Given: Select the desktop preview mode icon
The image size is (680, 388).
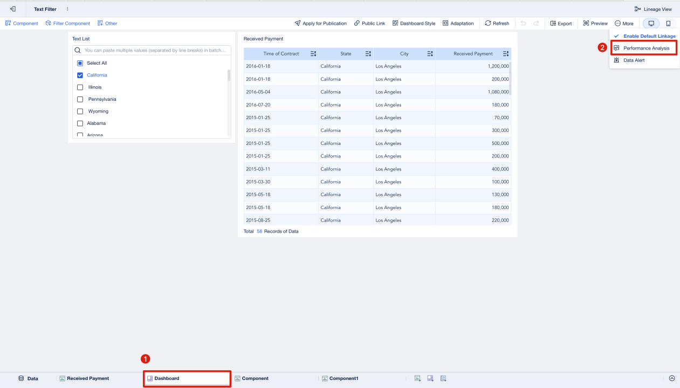Looking at the screenshot, I should click(x=651, y=23).
